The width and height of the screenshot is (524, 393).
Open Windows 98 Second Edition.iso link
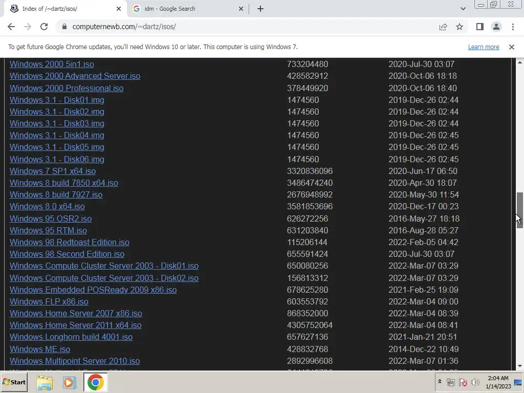pyautogui.click(x=67, y=254)
